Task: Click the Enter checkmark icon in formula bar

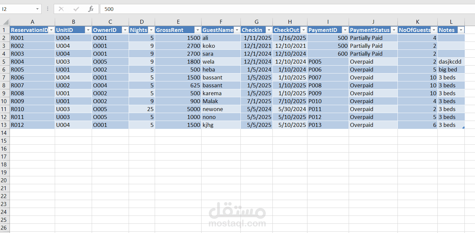Action: (x=76, y=9)
